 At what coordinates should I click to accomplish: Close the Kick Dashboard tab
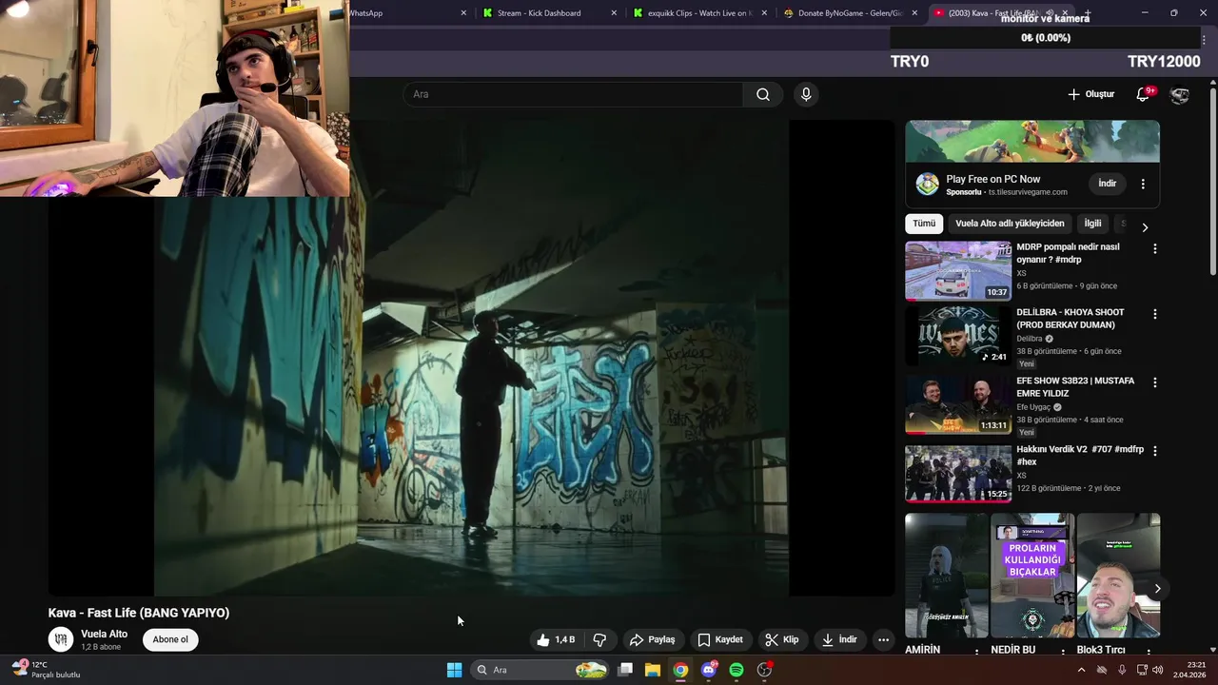[614, 13]
